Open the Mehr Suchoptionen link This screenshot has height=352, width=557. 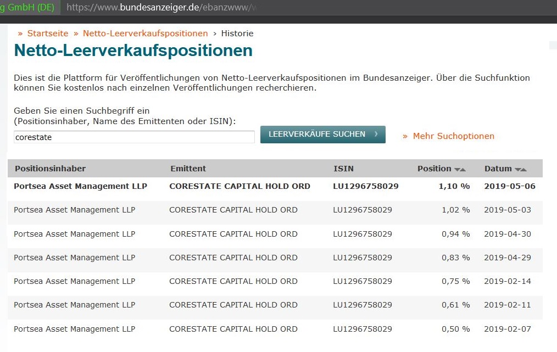click(x=453, y=136)
